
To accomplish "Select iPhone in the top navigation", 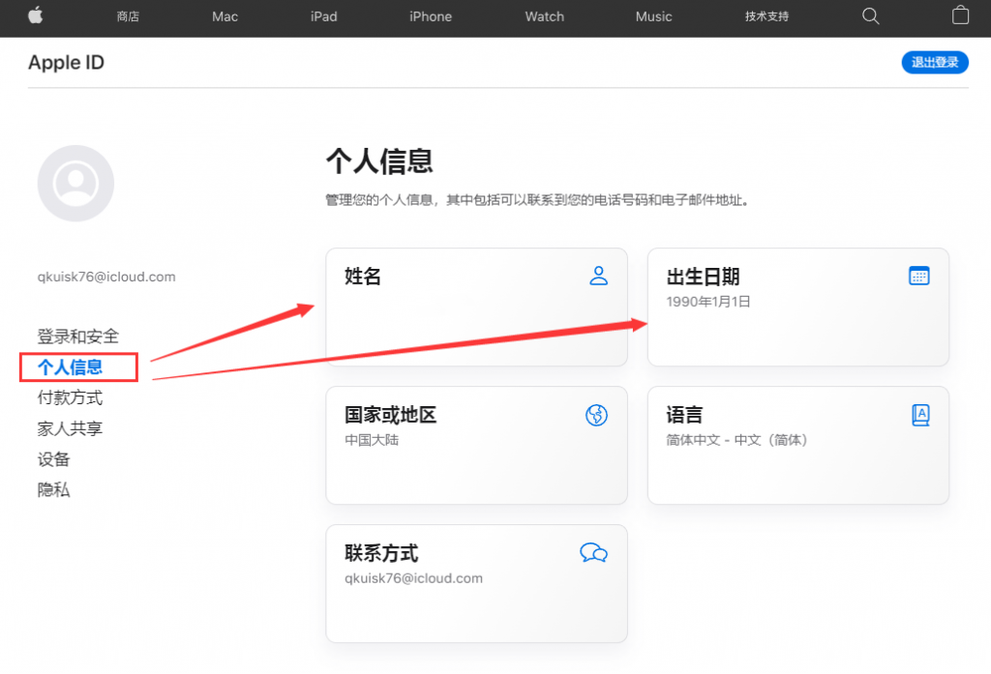I will tap(431, 16).
